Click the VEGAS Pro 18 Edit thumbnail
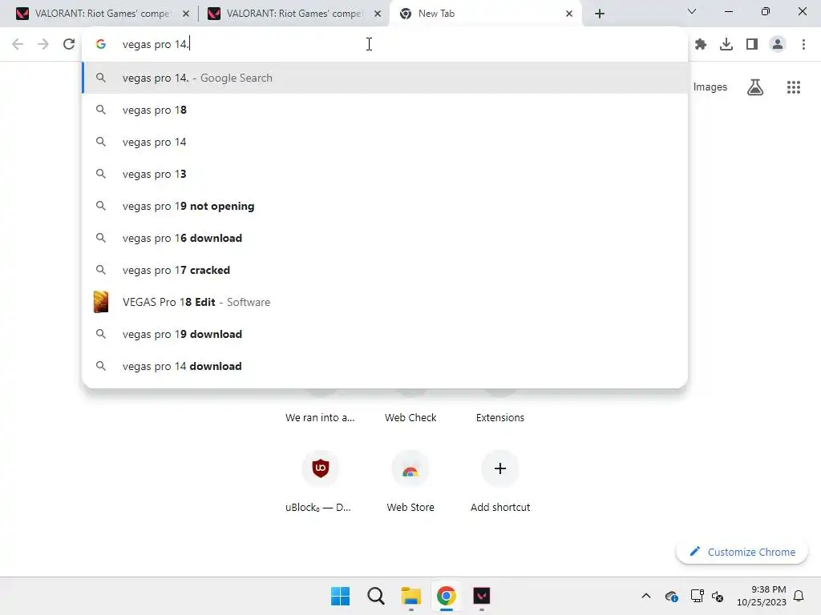Viewport: 821px width, 615px height. tap(100, 302)
